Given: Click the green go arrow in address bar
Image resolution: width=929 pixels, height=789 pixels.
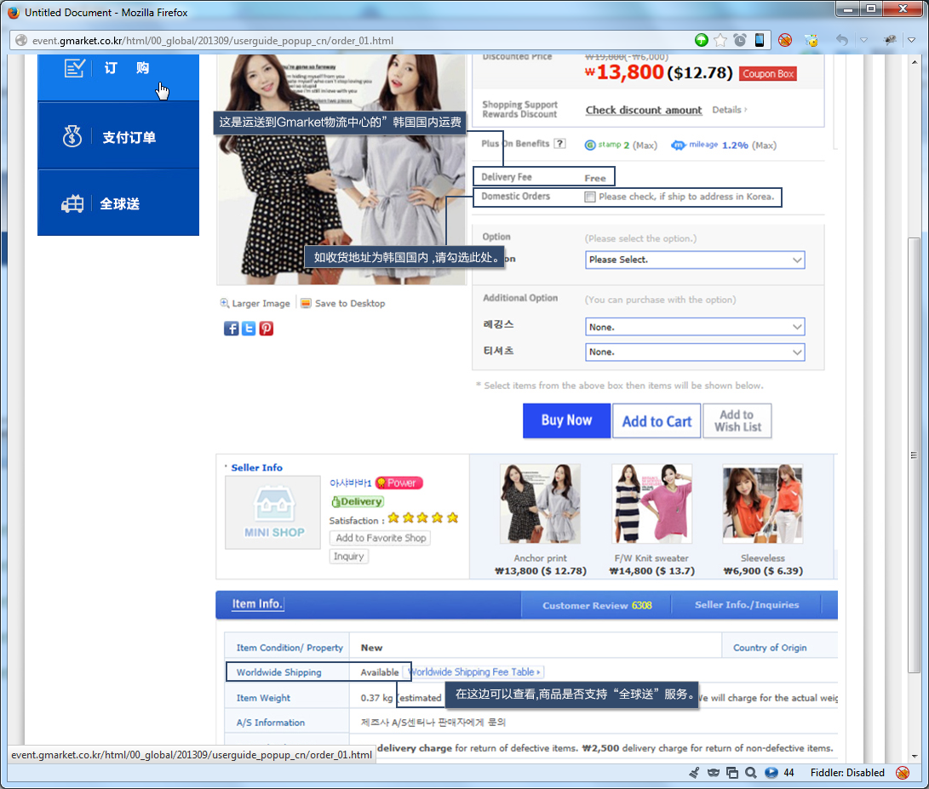Looking at the screenshot, I should 701,40.
